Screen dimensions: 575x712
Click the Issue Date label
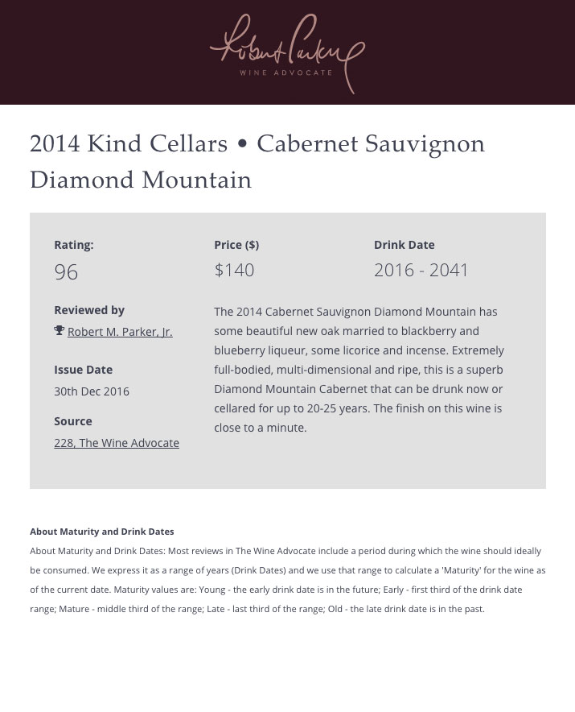(x=83, y=370)
